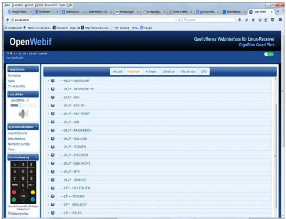This screenshot has width=286, height=219.
Task: Click the browser back arrow button
Action: pos(7,20)
